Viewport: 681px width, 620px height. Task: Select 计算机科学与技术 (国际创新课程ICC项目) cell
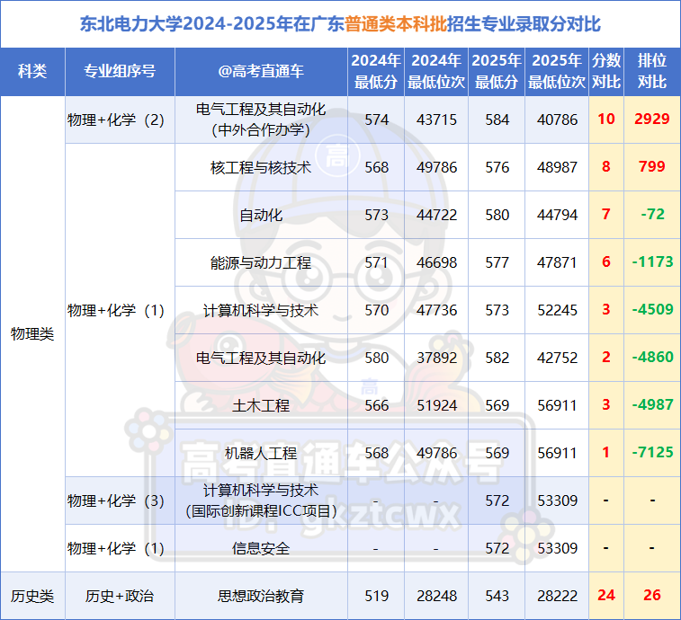coord(261,500)
